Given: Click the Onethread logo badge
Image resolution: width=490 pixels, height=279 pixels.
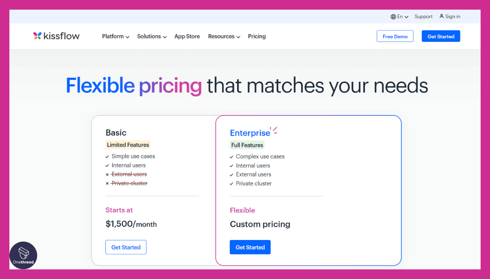Looking at the screenshot, I should (23, 255).
